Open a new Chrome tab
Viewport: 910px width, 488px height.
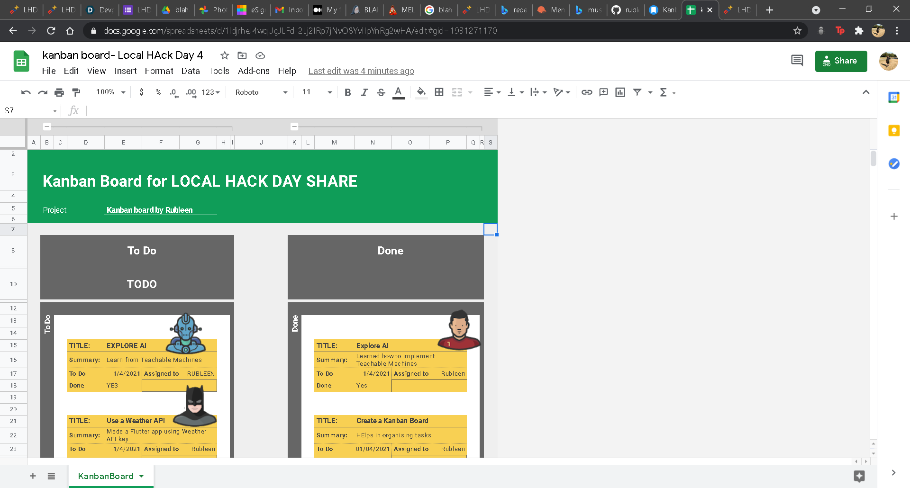tap(769, 10)
